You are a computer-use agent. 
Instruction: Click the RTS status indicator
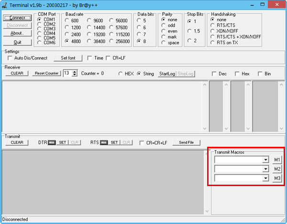(x=104, y=142)
